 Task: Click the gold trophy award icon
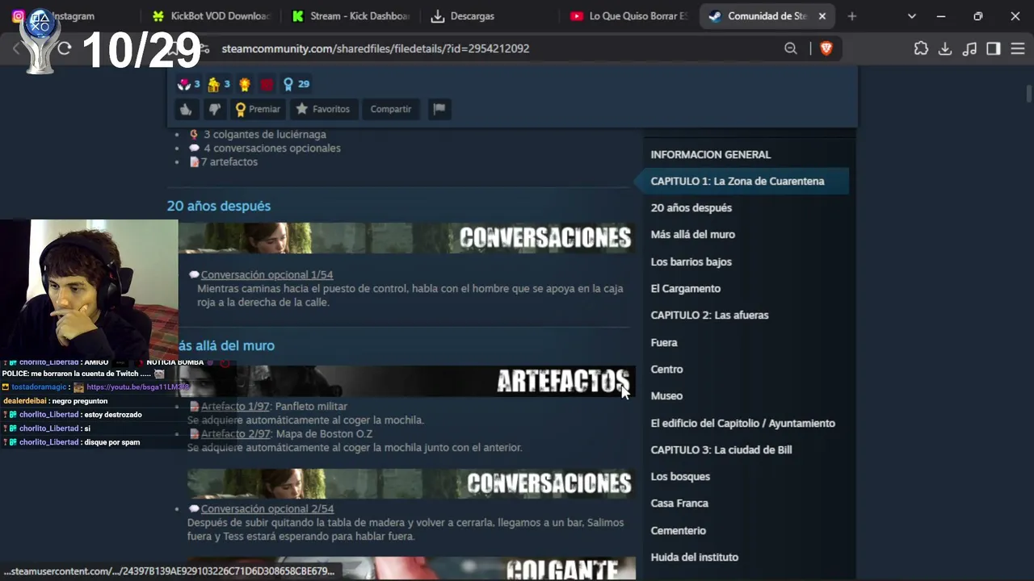245,84
